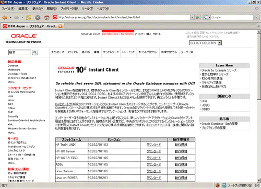Viewport: 261px width, 189px height.
Task: Click the Firefox status bar shield icon
Action: tap(218, 185)
